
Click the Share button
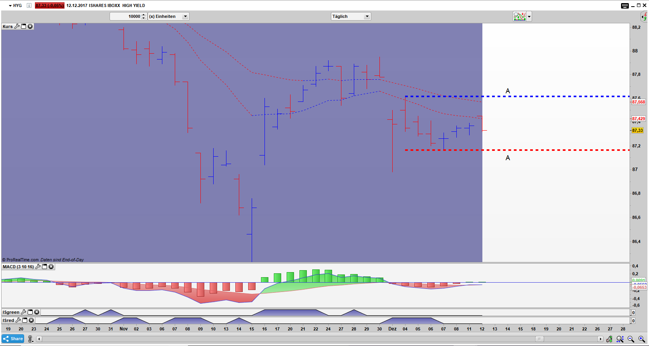(x=13, y=339)
